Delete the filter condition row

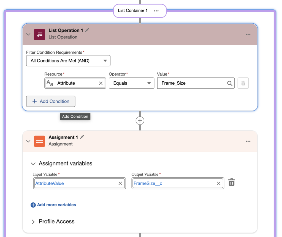click(243, 83)
